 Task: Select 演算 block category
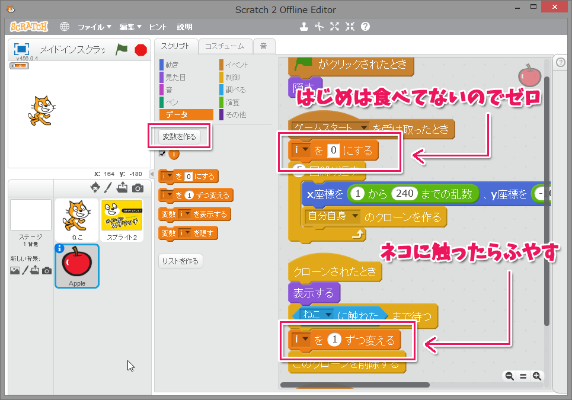(x=245, y=102)
